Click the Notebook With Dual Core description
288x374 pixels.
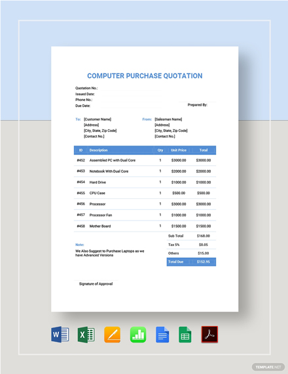click(109, 171)
